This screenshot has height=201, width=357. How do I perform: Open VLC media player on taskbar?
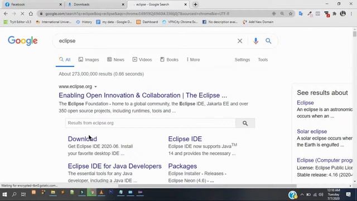[102, 193]
